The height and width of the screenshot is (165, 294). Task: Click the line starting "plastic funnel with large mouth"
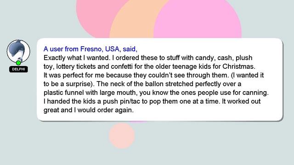(156, 93)
